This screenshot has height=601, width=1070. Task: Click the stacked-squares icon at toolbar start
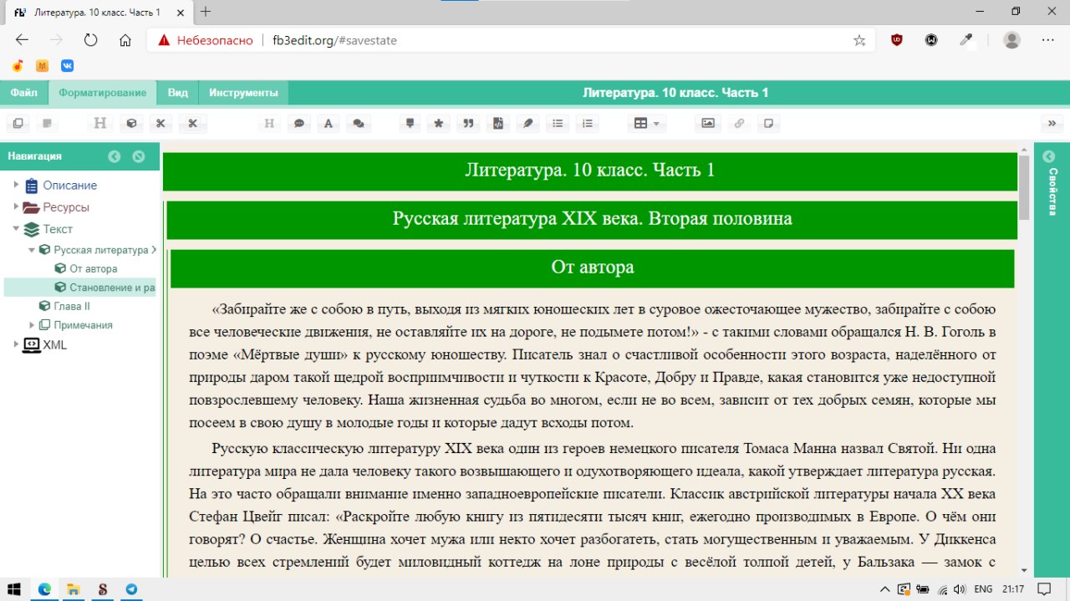coord(18,124)
